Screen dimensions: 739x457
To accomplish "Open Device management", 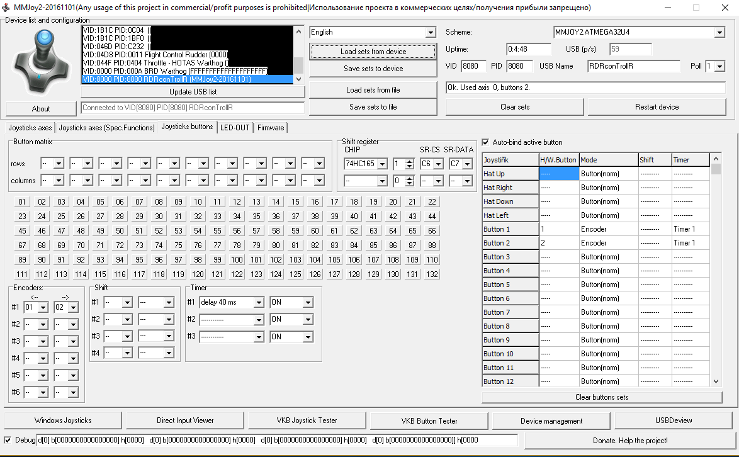I will point(551,420).
